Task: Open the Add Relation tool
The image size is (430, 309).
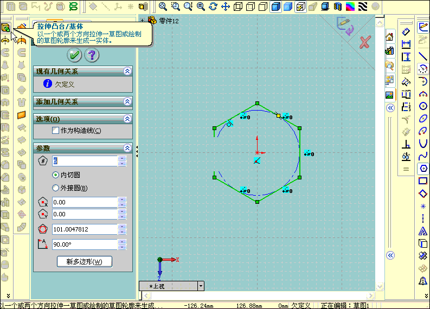Action: (406, 144)
